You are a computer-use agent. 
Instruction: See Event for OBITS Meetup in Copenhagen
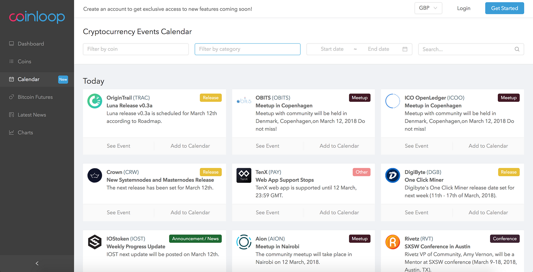tap(268, 146)
